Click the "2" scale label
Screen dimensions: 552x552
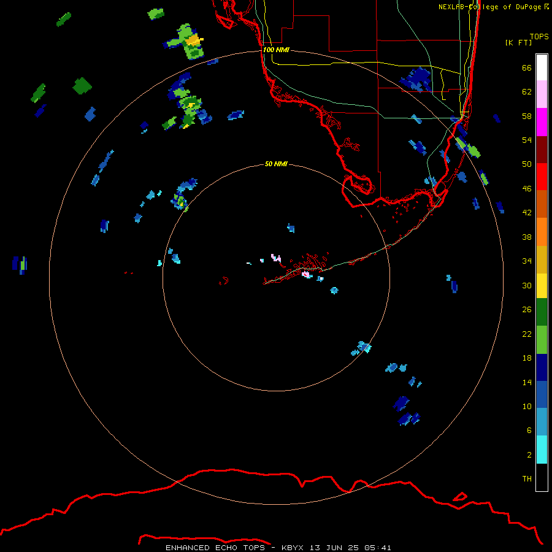tap(529, 455)
